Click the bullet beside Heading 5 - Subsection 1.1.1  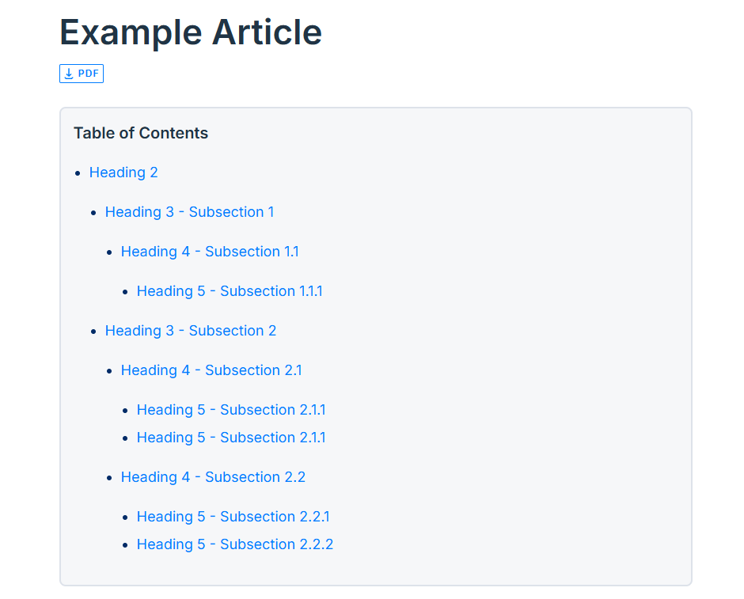pyautogui.click(x=125, y=292)
